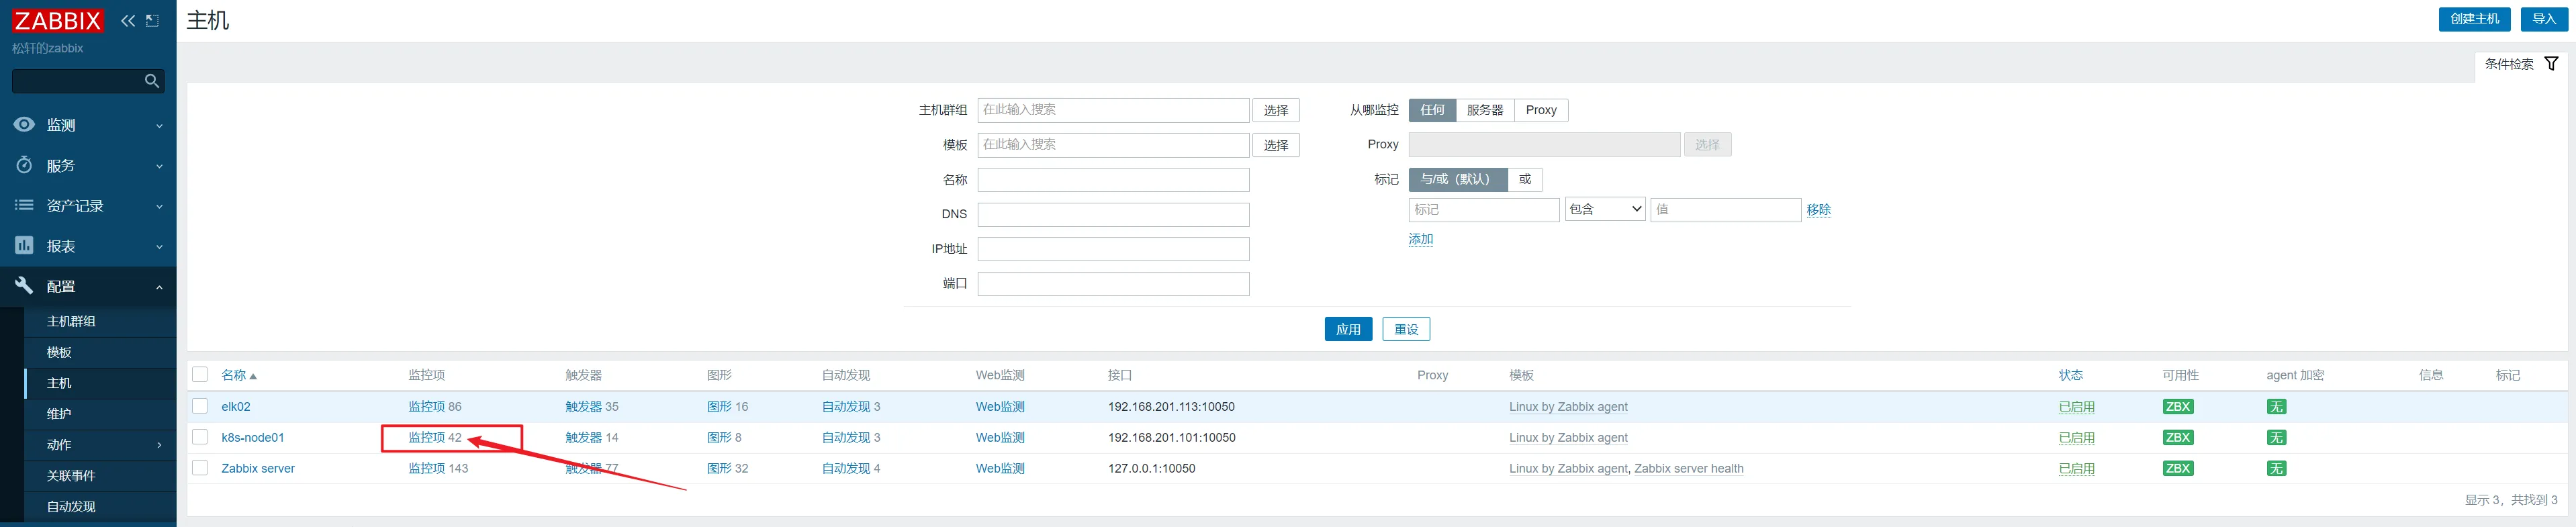Open the 模板 sidebar menu item
Image resolution: width=2576 pixels, height=527 pixels.
59,352
